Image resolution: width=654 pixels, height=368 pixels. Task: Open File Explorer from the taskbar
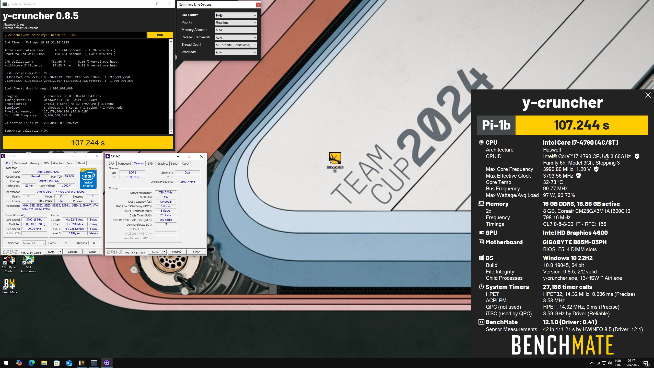44,363
